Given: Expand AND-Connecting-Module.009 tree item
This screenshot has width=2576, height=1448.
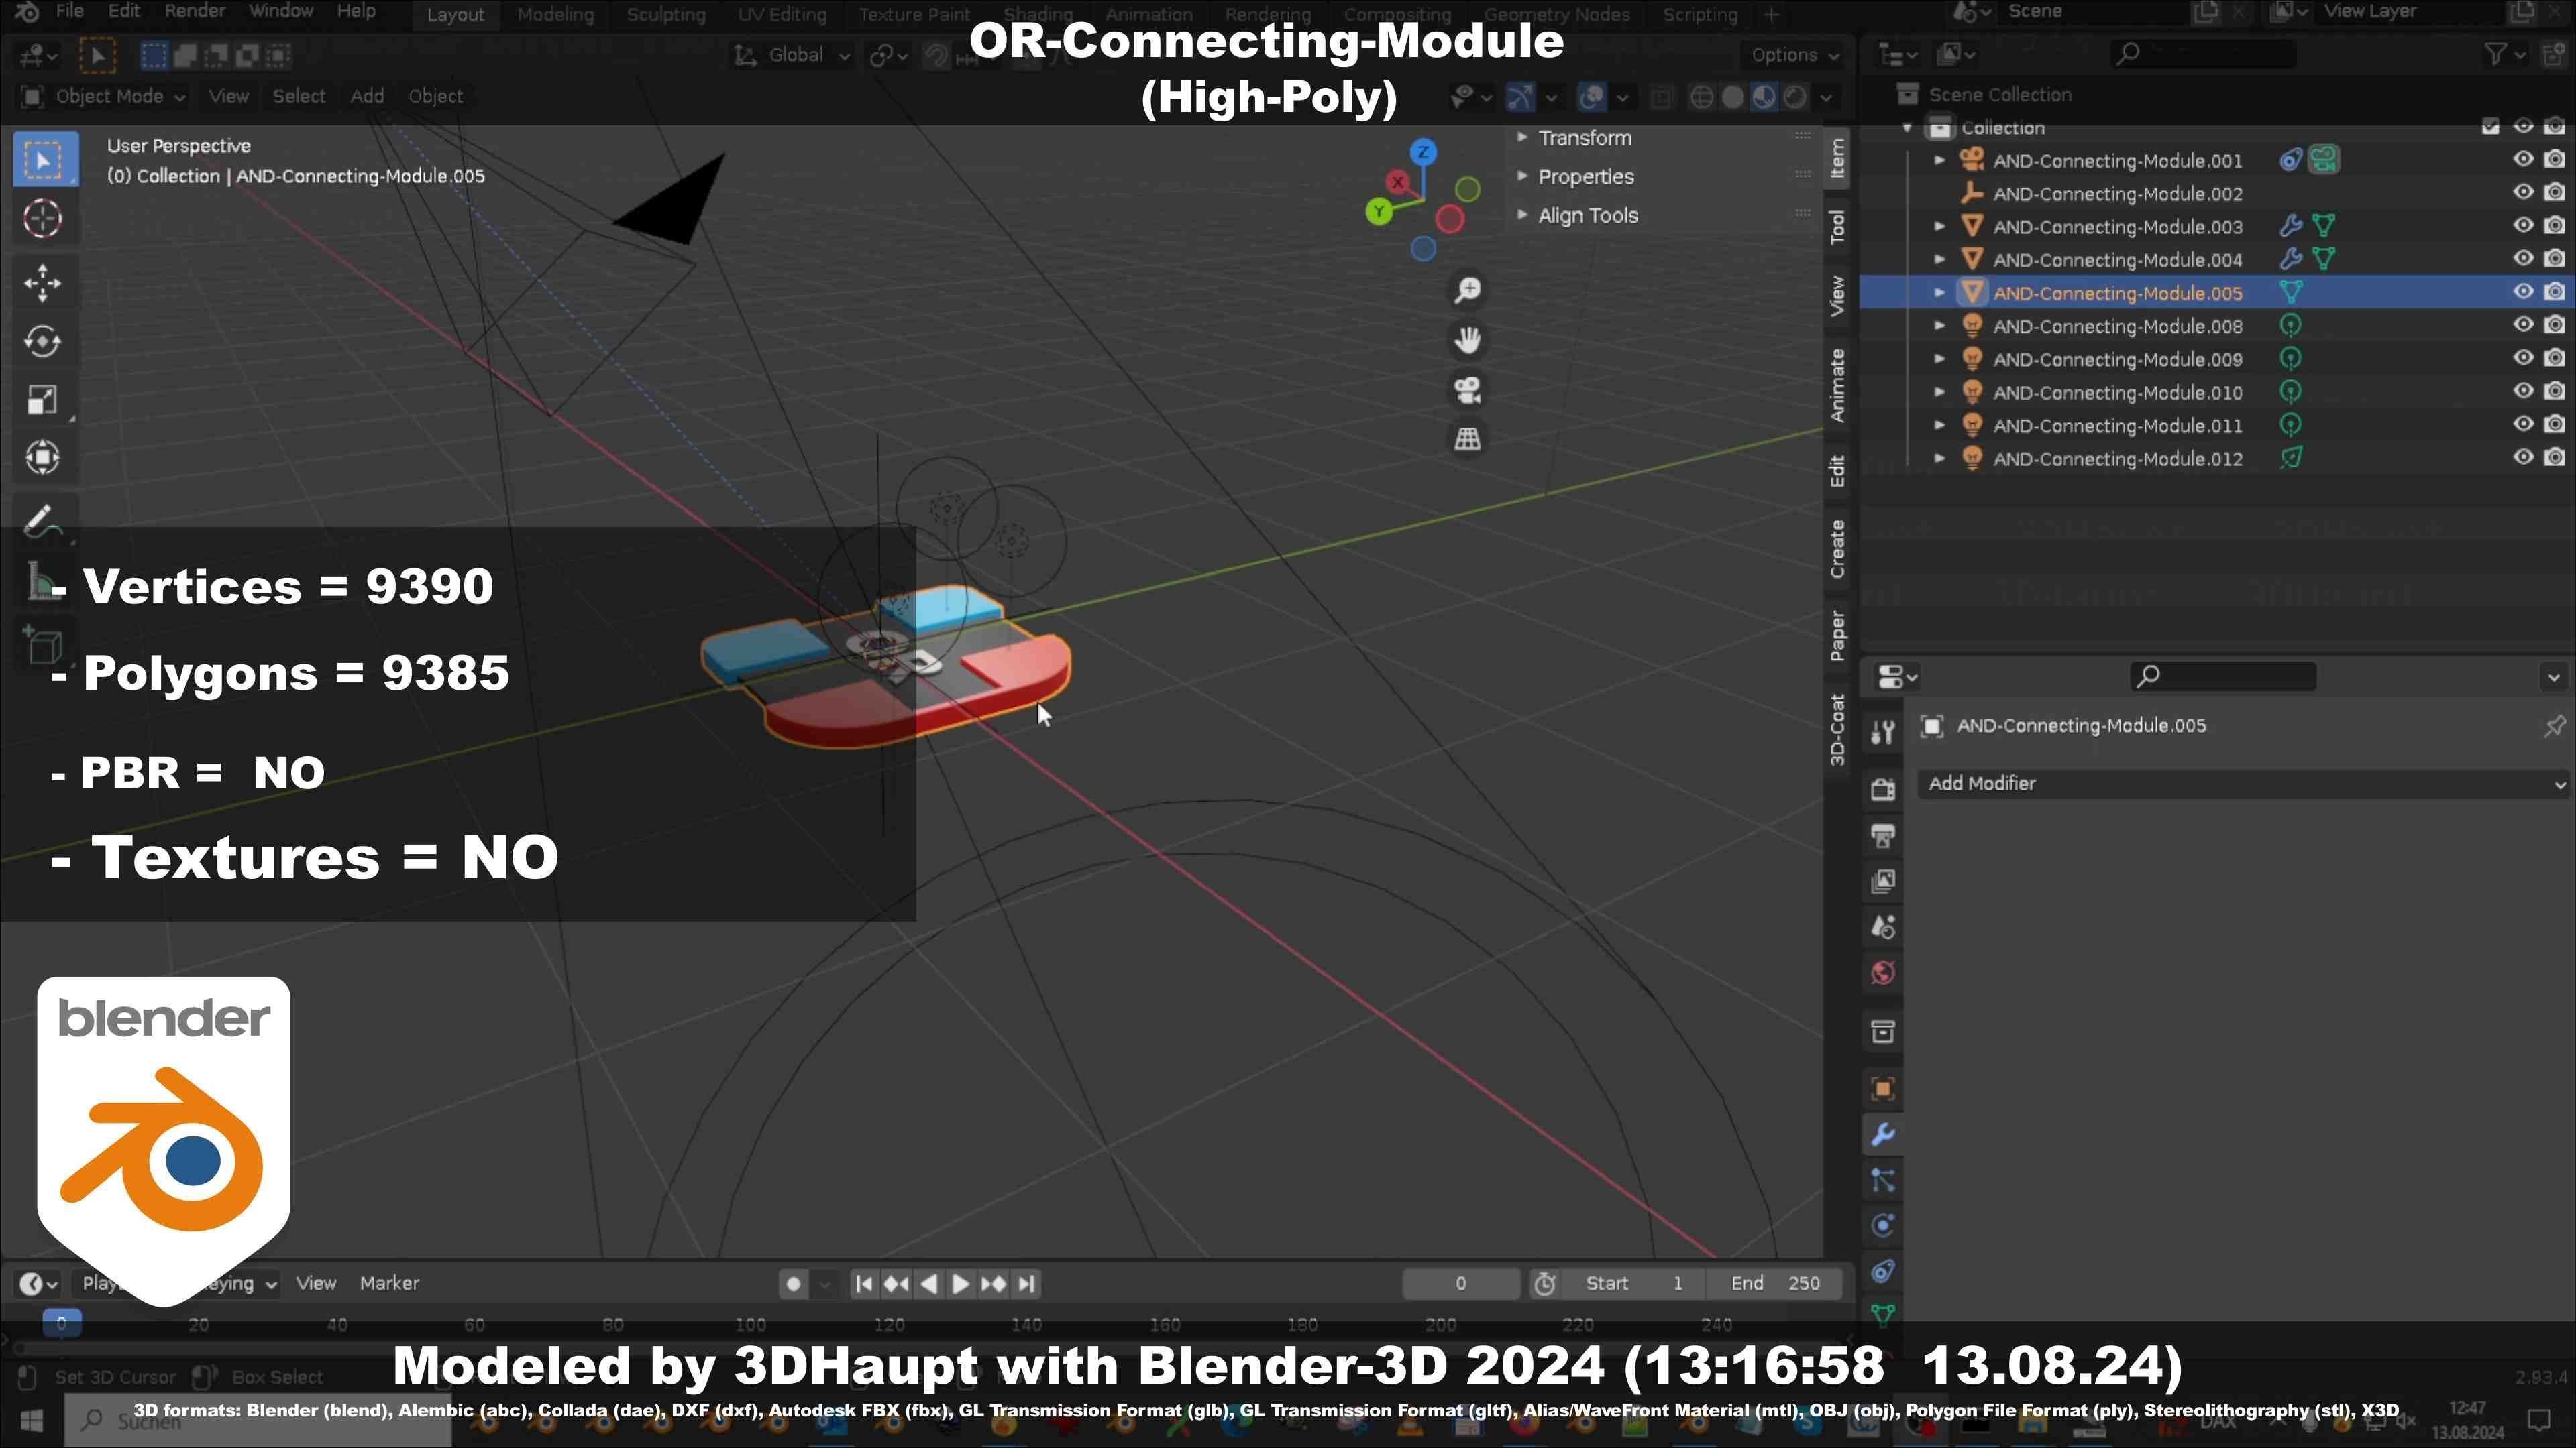Looking at the screenshot, I should click(x=1939, y=359).
